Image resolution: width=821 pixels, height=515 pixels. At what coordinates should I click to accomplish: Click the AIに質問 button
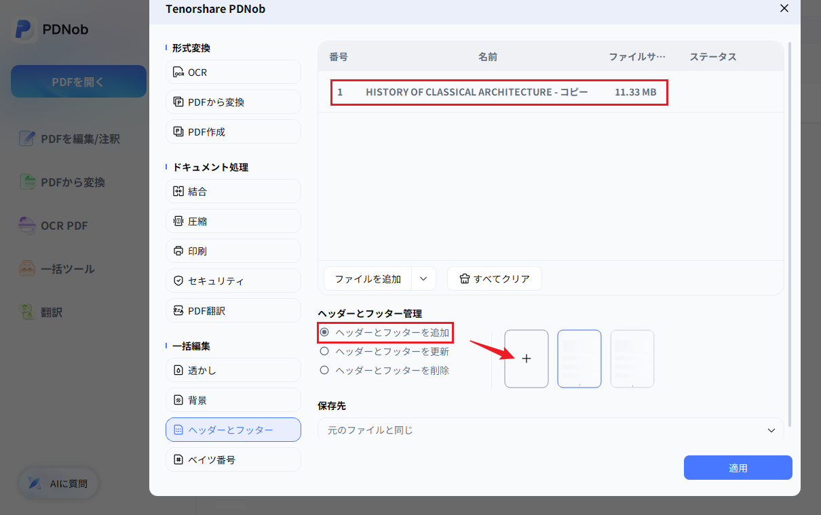pos(58,484)
